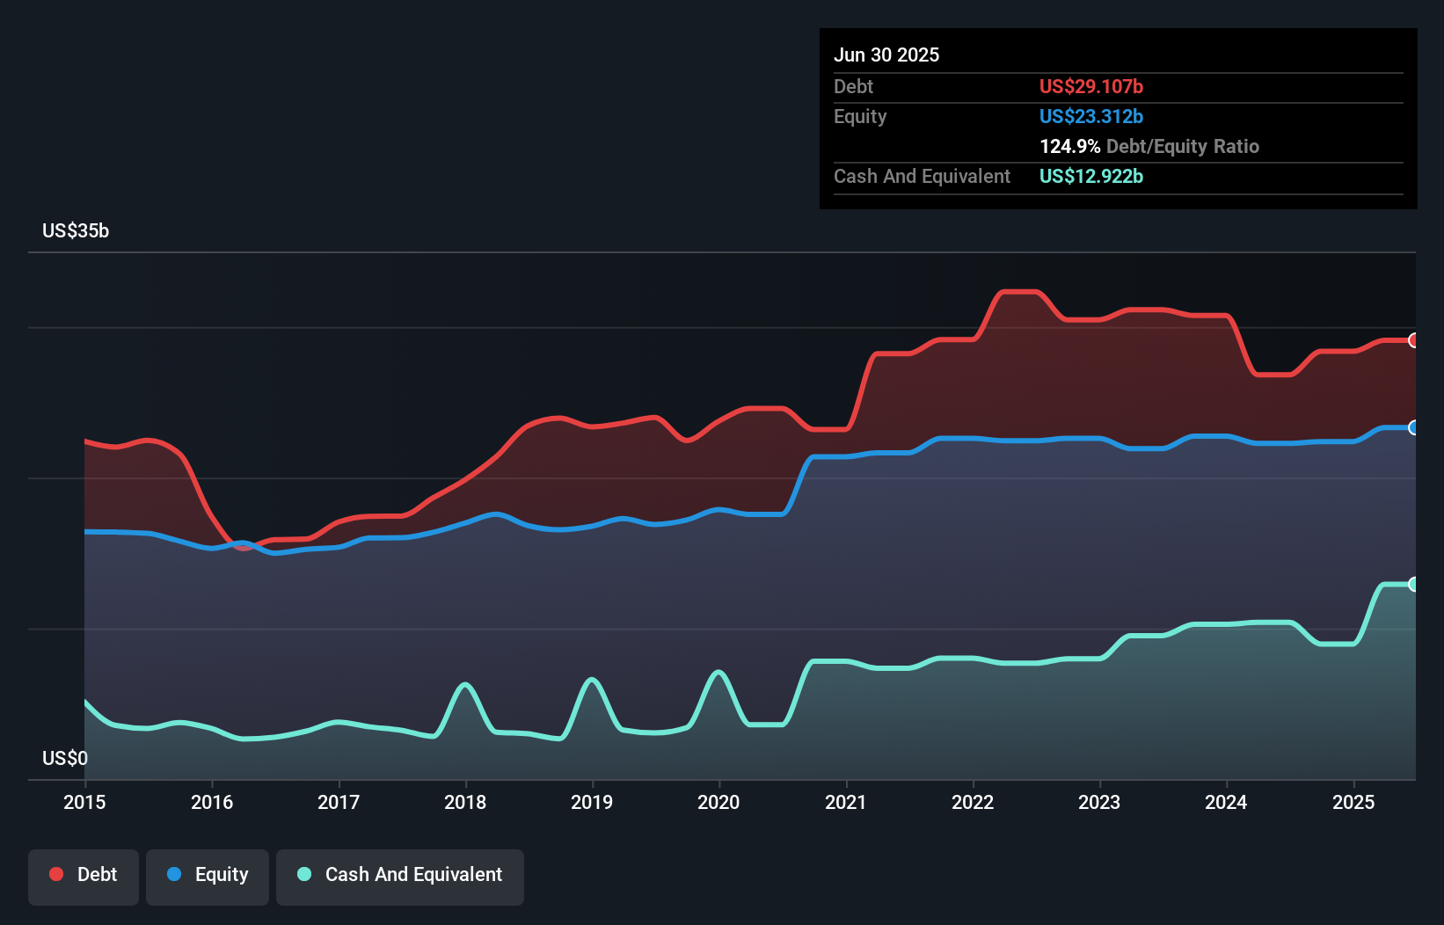Click the red Debt legend dot
This screenshot has width=1444, height=925.
coord(55,874)
